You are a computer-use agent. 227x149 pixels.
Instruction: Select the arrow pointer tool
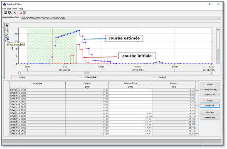(x=7, y=26)
